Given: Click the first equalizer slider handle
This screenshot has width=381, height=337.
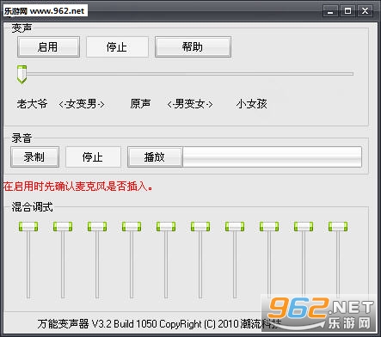Looking at the screenshot, I should pos(28,226).
